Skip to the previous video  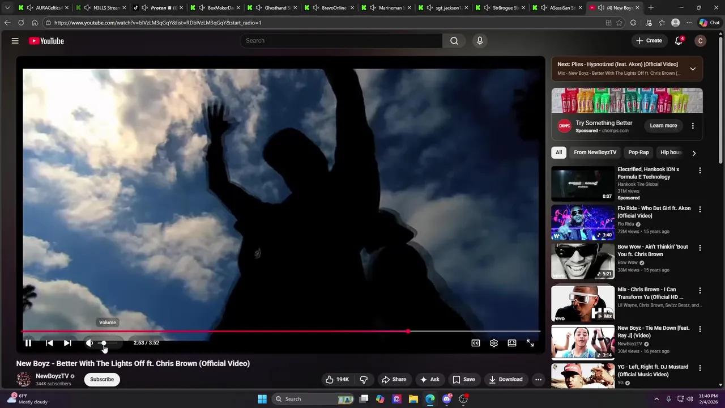coord(49,343)
